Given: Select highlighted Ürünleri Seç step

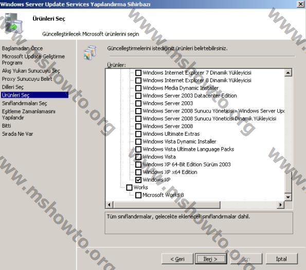Looking at the screenshot, I should [35, 95].
